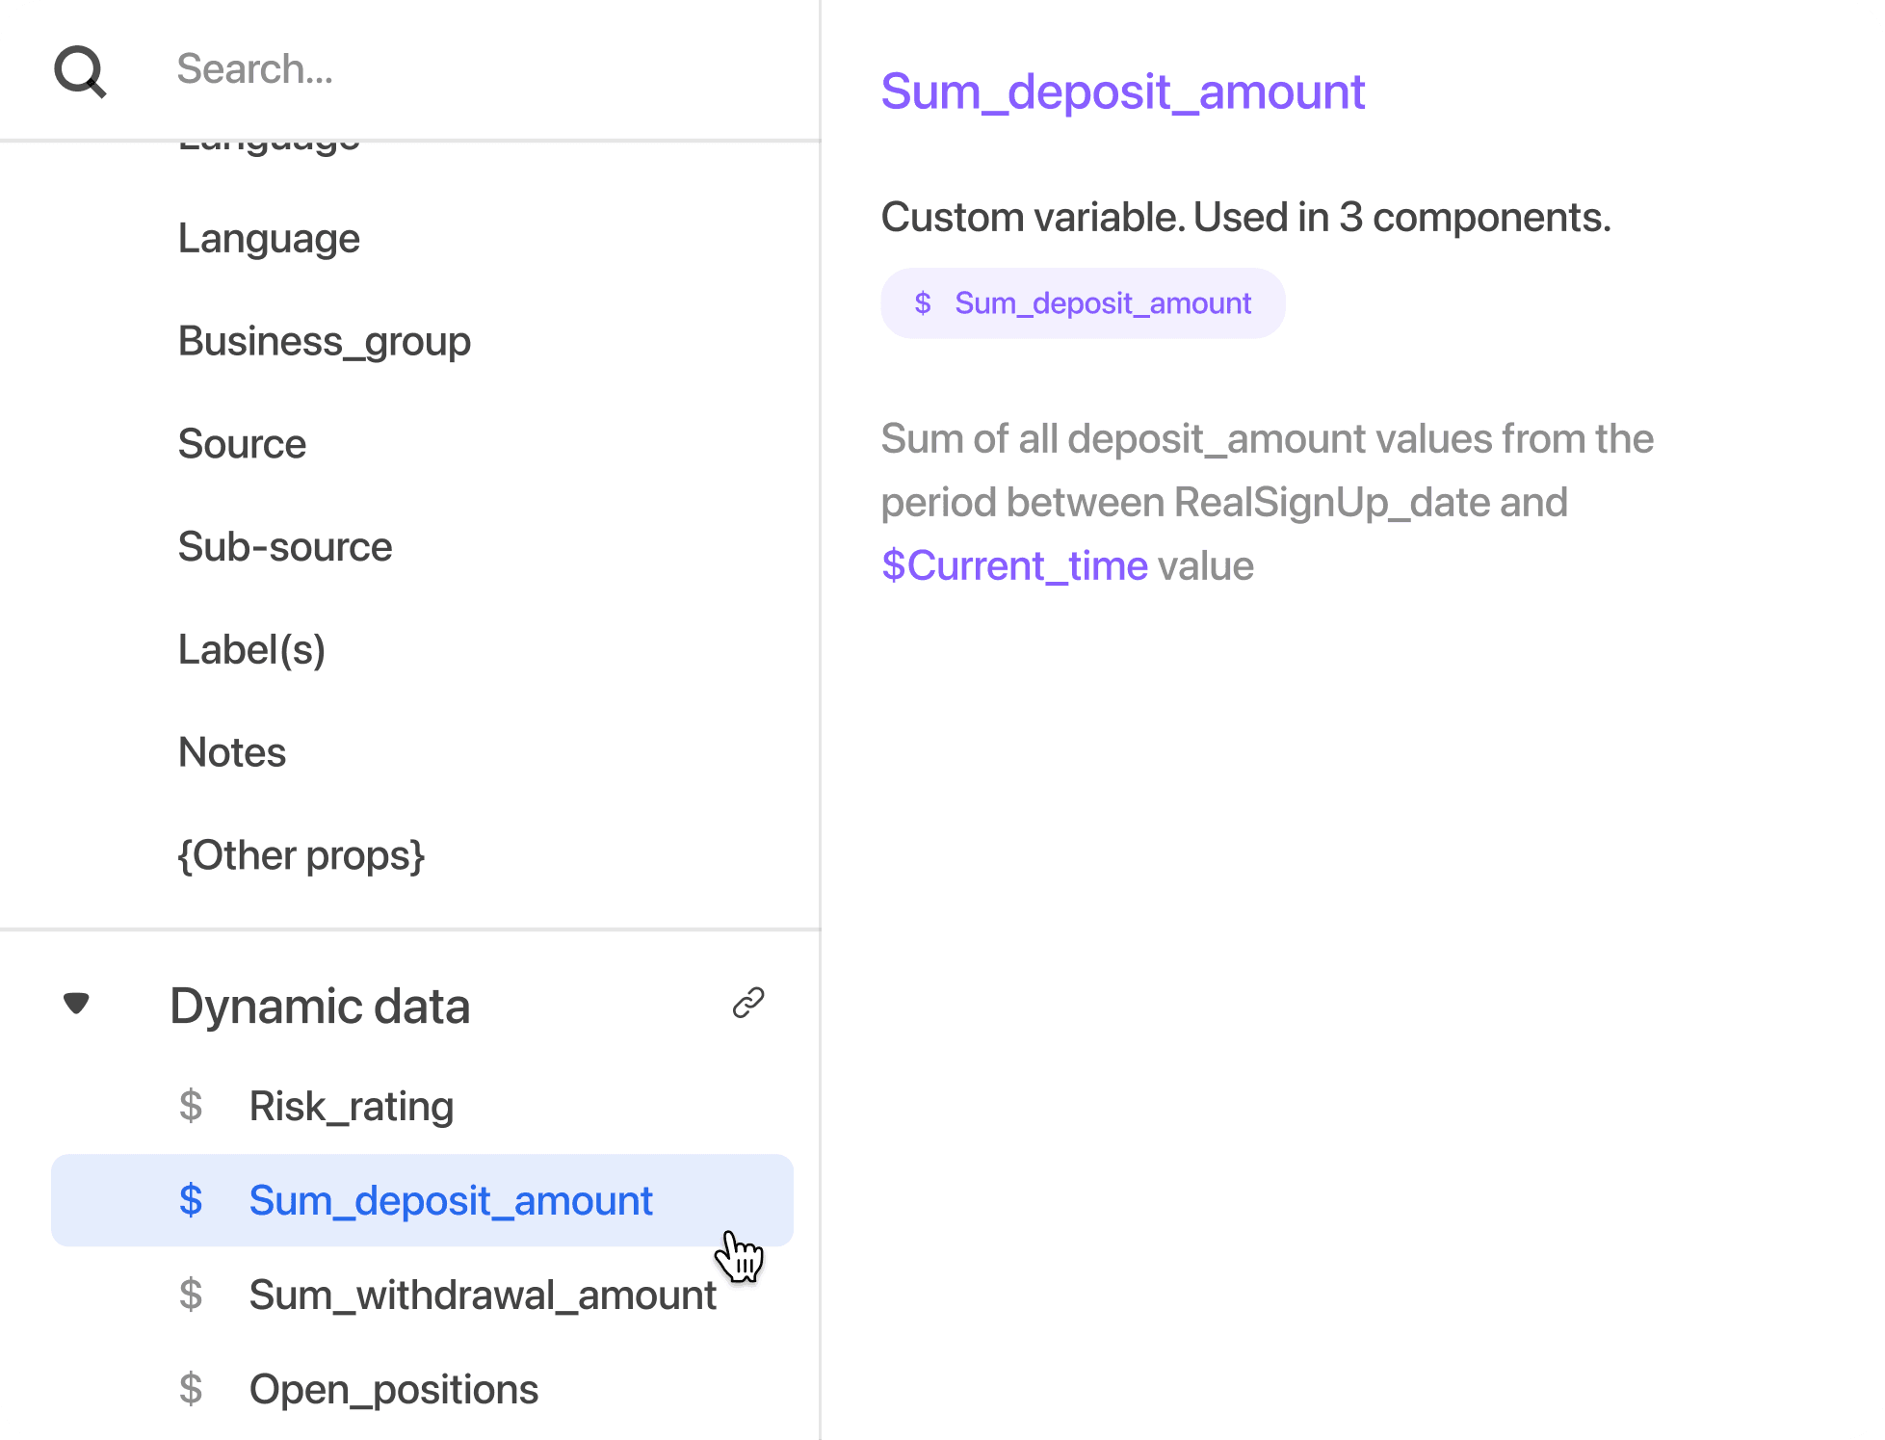
Task: Select the Language list item
Action: pyautogui.click(x=269, y=238)
